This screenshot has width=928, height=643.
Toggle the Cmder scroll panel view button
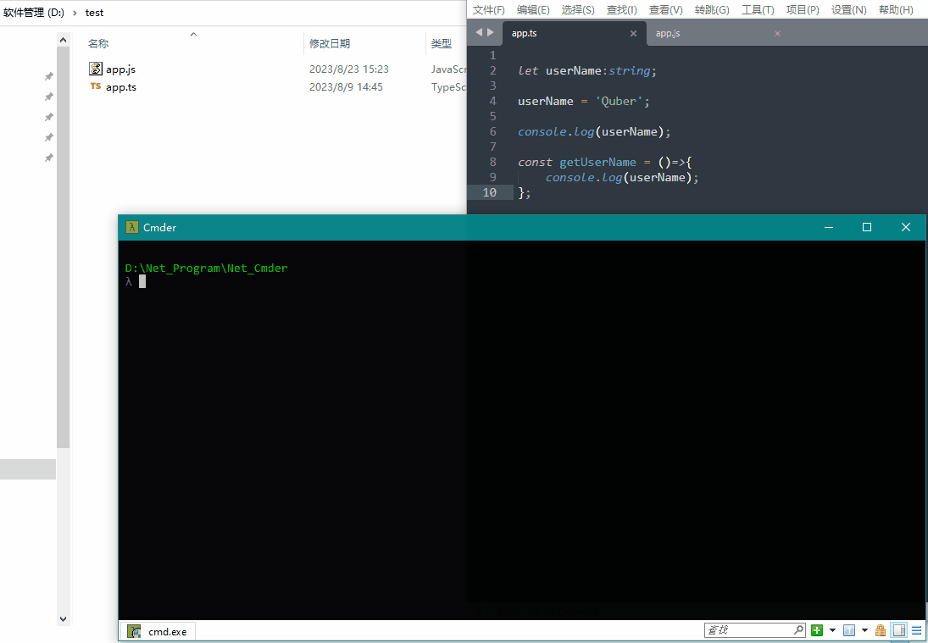[899, 630]
